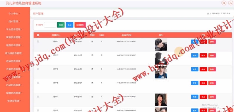
Task: Check the checkbox for 用户4 row
Action: click(38, 83)
